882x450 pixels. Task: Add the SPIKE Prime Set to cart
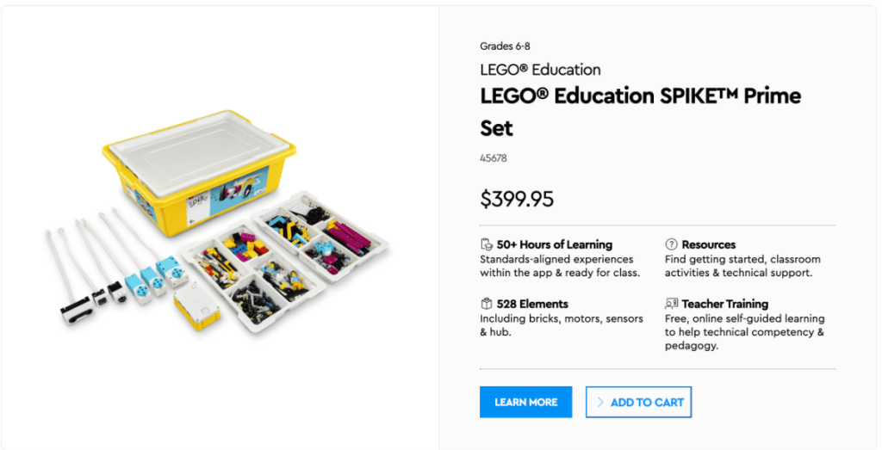[x=638, y=402]
